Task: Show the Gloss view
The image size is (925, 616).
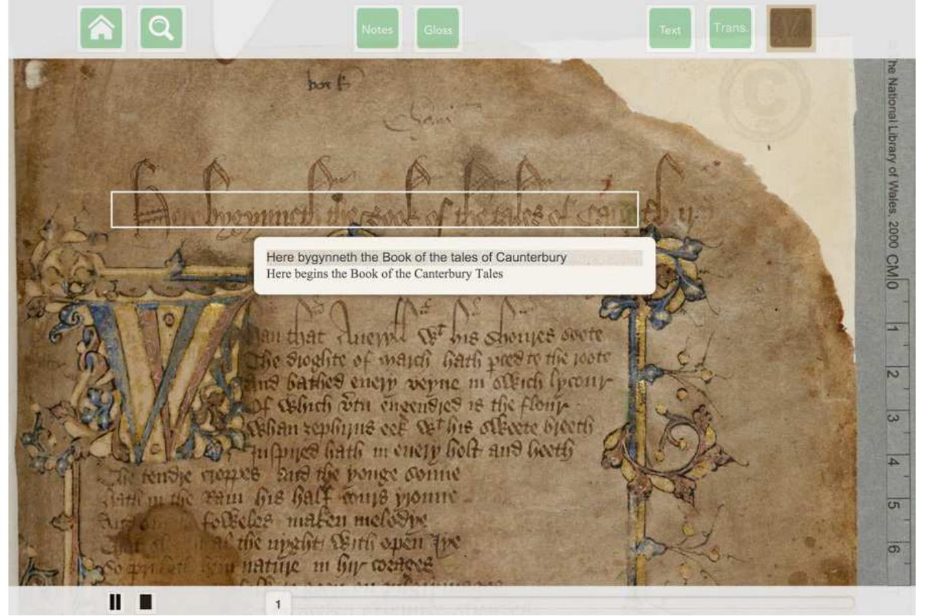Action: pyautogui.click(x=438, y=29)
